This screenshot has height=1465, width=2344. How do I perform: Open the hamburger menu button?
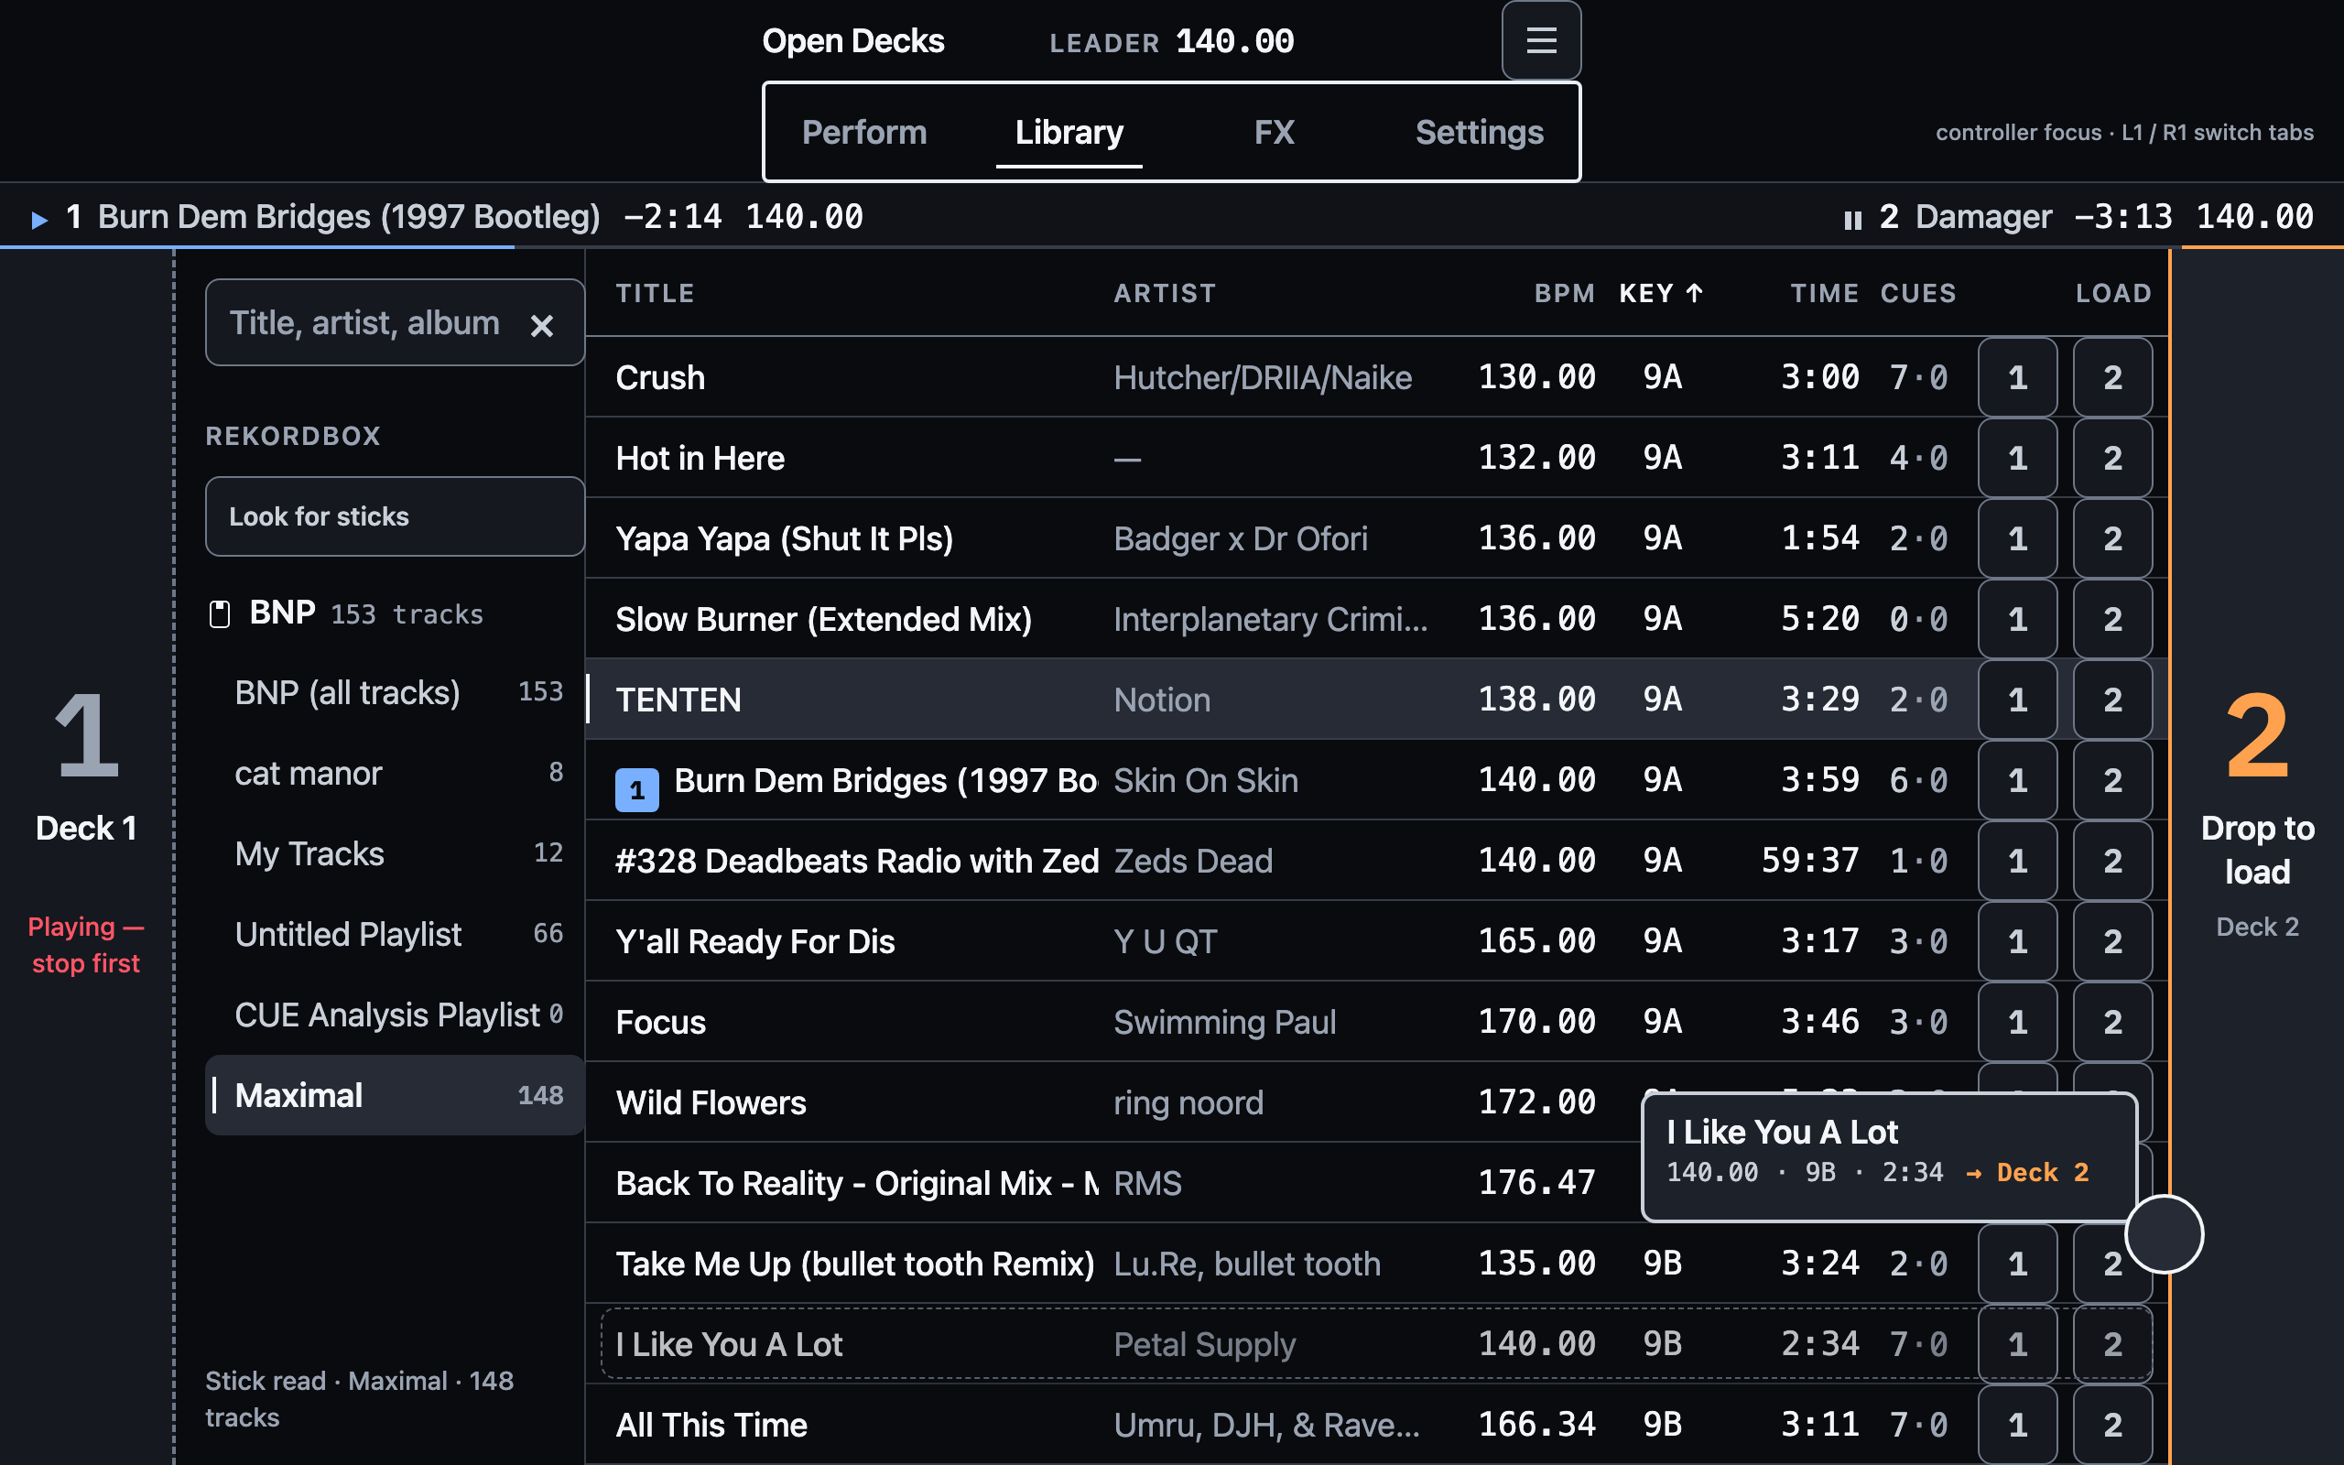tap(1541, 40)
